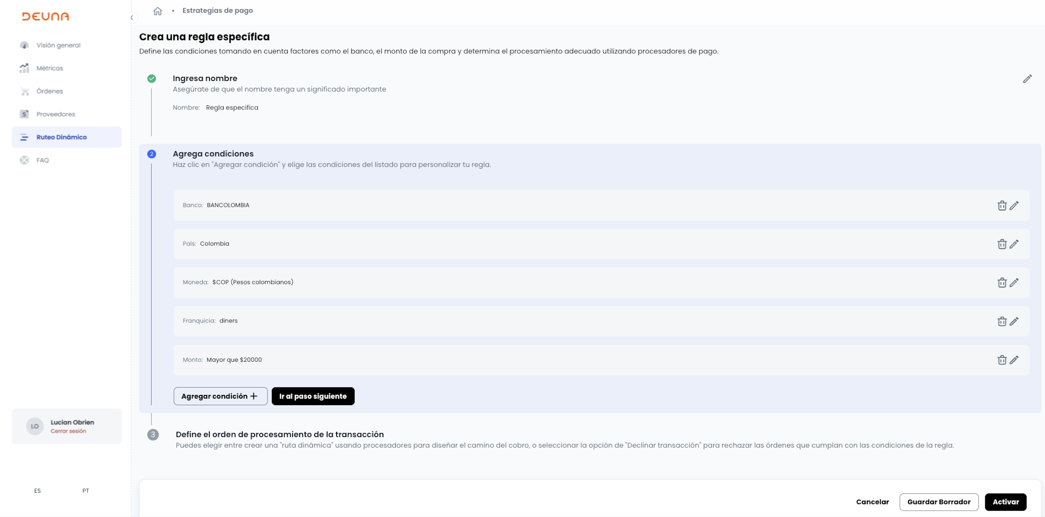This screenshot has height=517, width=1045.
Task: Delete the Franquicia diners condition
Action: pos(1001,321)
